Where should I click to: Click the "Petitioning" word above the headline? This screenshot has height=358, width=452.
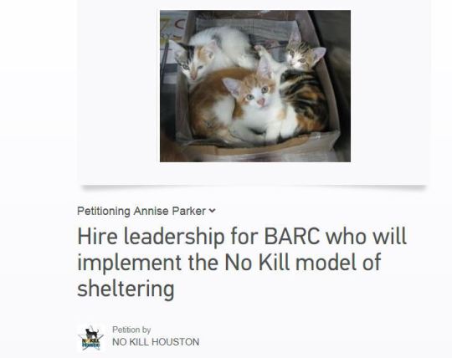point(104,211)
